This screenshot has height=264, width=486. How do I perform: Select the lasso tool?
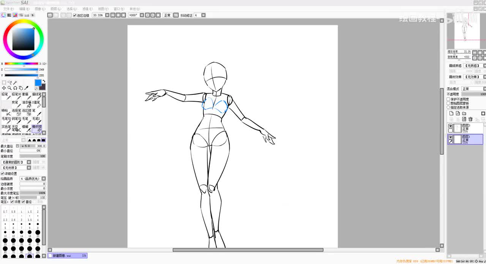coord(9,82)
